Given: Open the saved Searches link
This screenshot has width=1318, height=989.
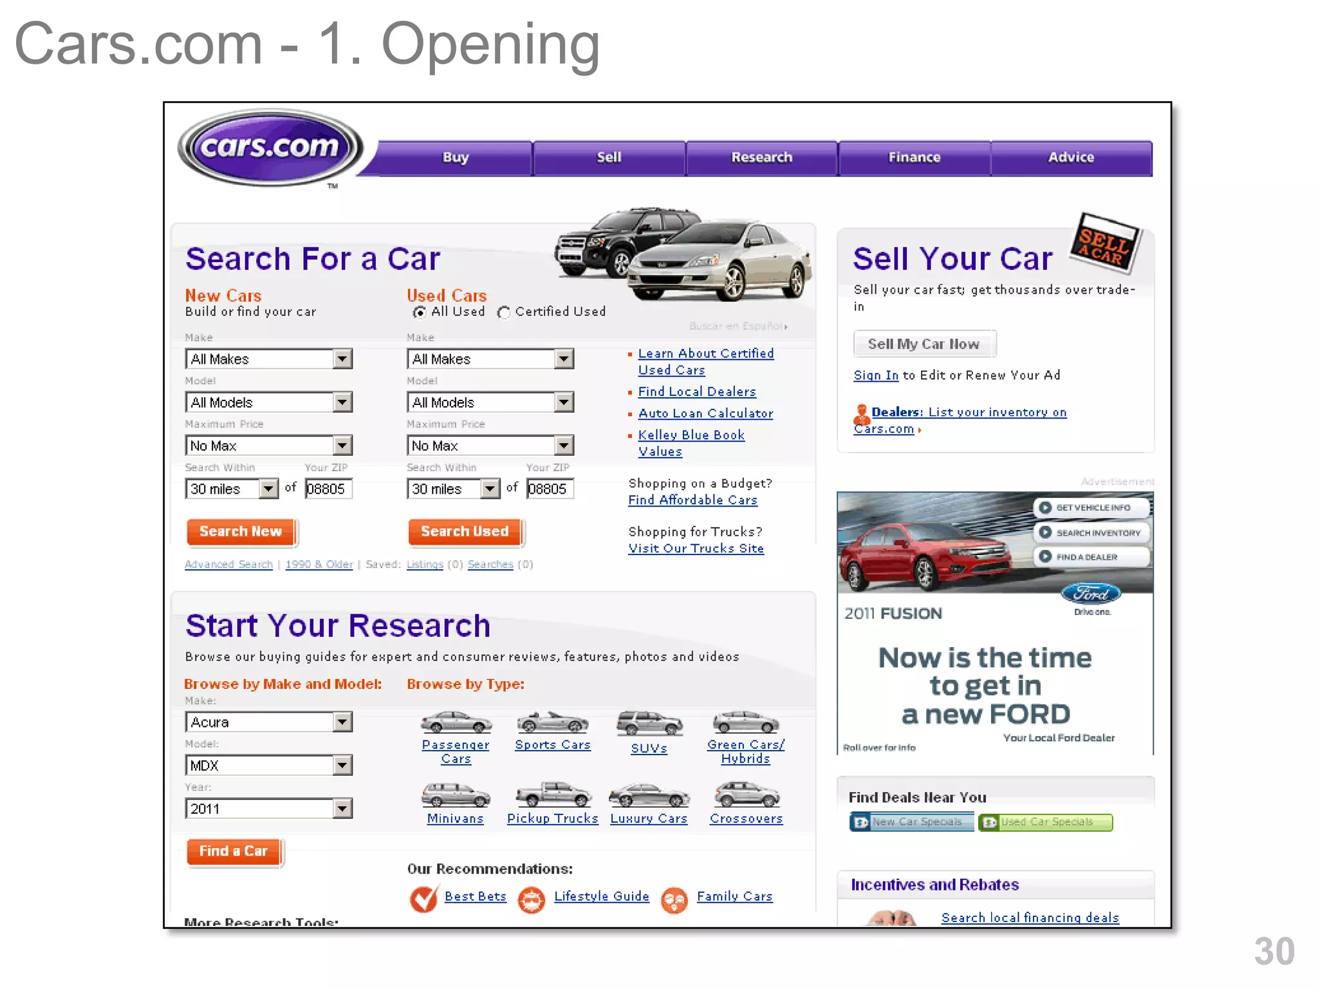Looking at the screenshot, I should pos(490,565).
